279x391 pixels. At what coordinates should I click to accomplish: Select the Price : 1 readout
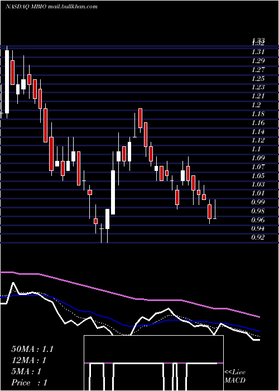tap(29, 383)
